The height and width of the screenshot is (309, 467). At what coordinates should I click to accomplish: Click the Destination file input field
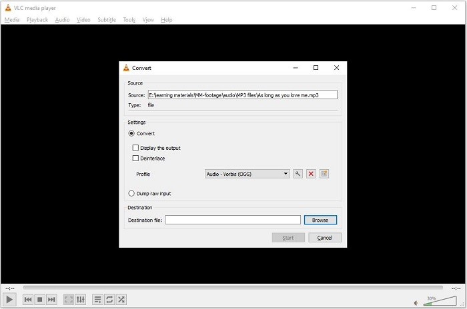233,220
